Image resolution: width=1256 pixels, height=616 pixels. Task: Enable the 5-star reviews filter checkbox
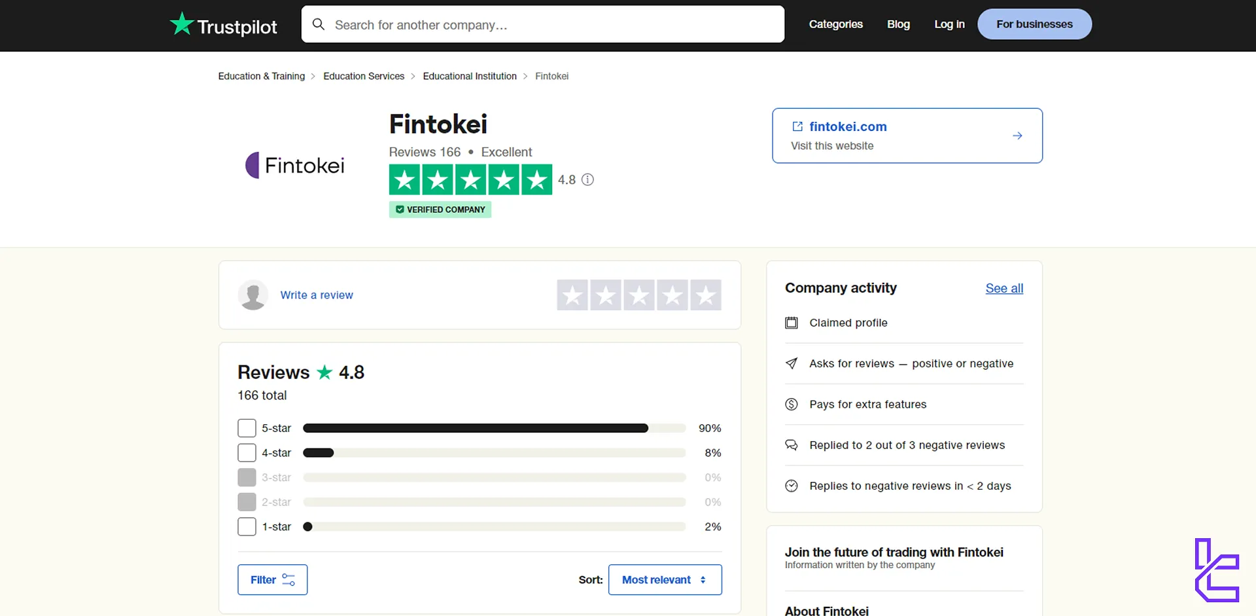pyautogui.click(x=247, y=427)
